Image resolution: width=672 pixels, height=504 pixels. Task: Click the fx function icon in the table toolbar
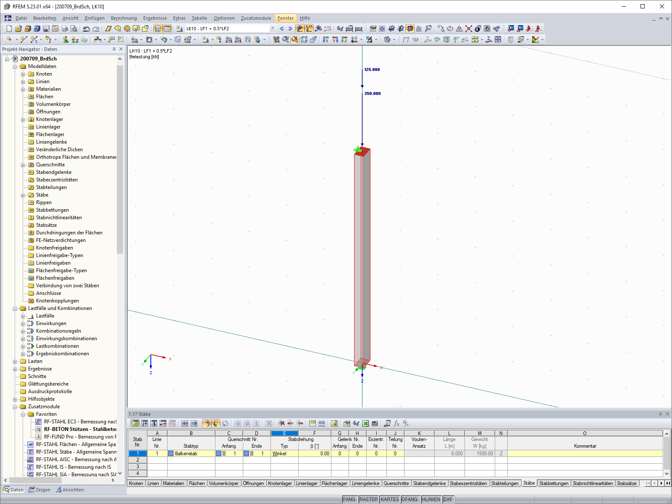click(396, 423)
